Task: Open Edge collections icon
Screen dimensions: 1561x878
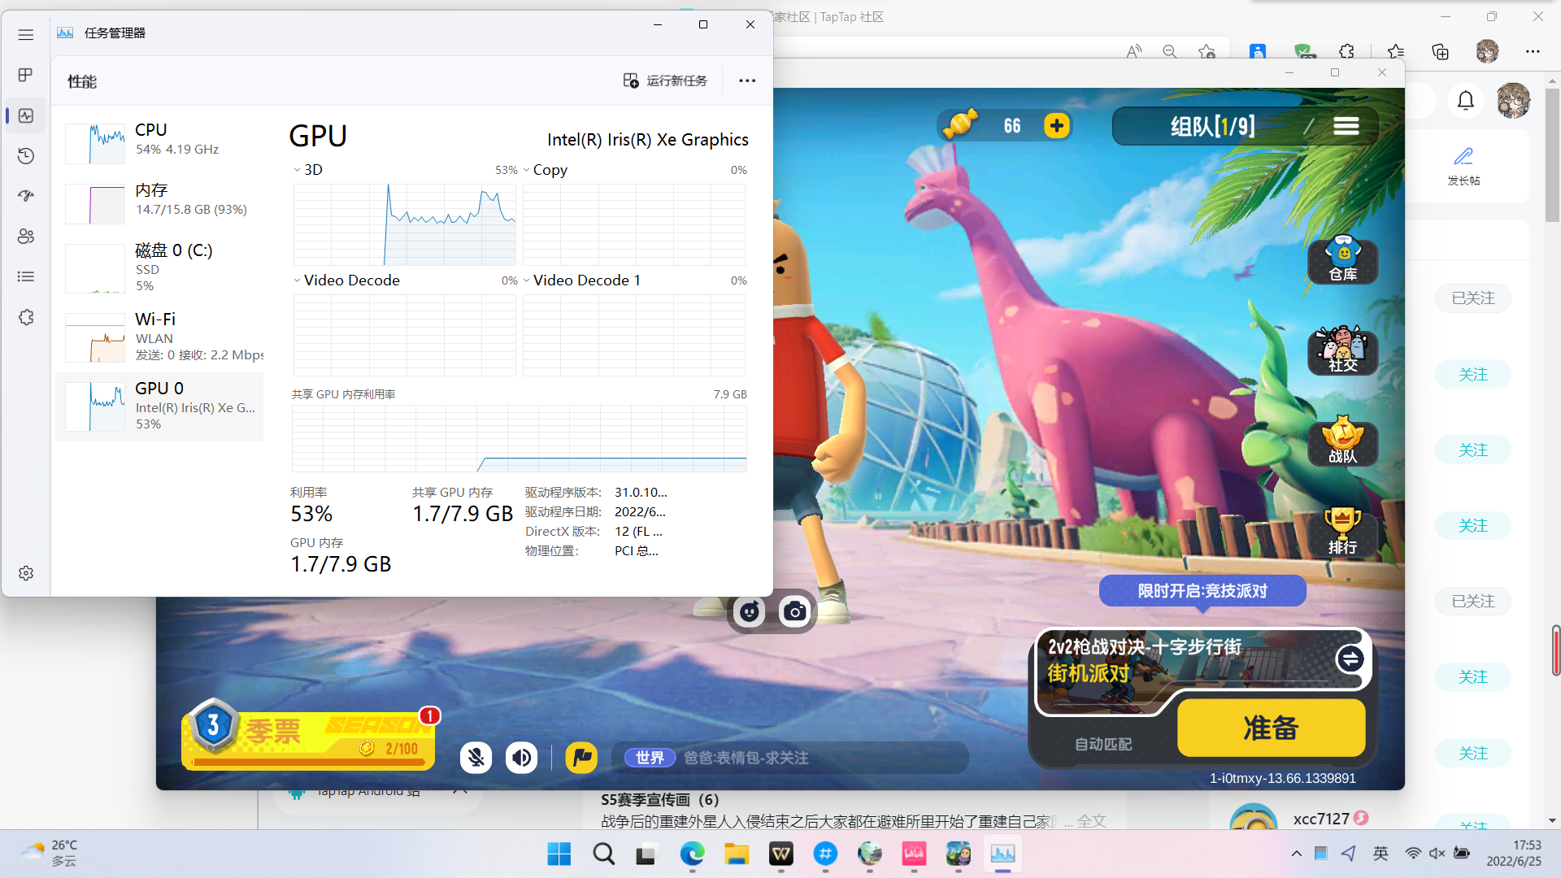Action: [1440, 51]
